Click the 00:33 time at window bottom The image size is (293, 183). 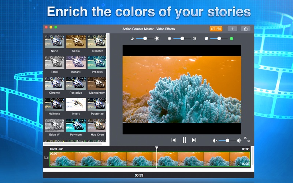(x=139, y=175)
